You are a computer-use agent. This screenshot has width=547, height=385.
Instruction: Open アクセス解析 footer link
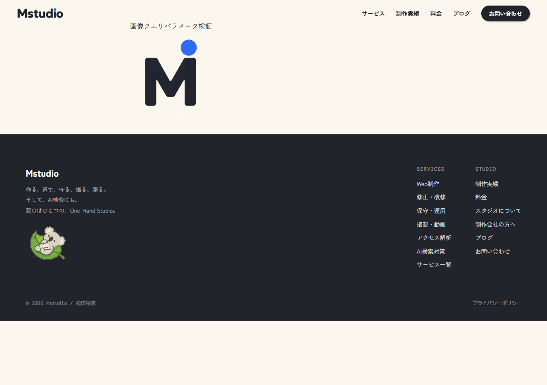pos(434,238)
